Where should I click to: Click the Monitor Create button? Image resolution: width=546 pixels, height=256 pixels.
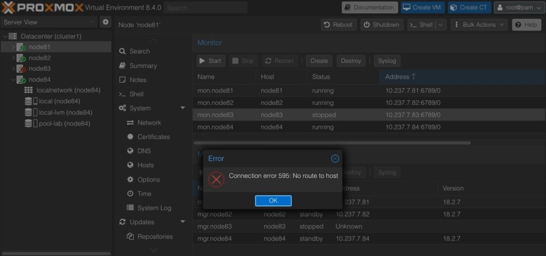coord(319,61)
